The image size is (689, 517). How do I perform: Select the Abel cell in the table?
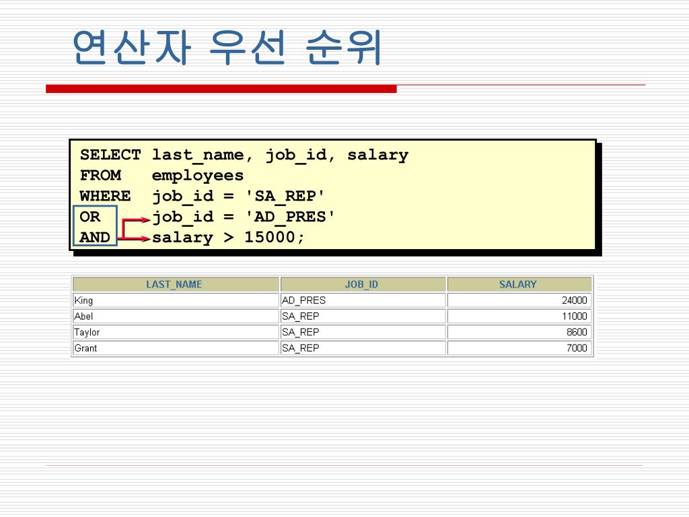pos(176,316)
